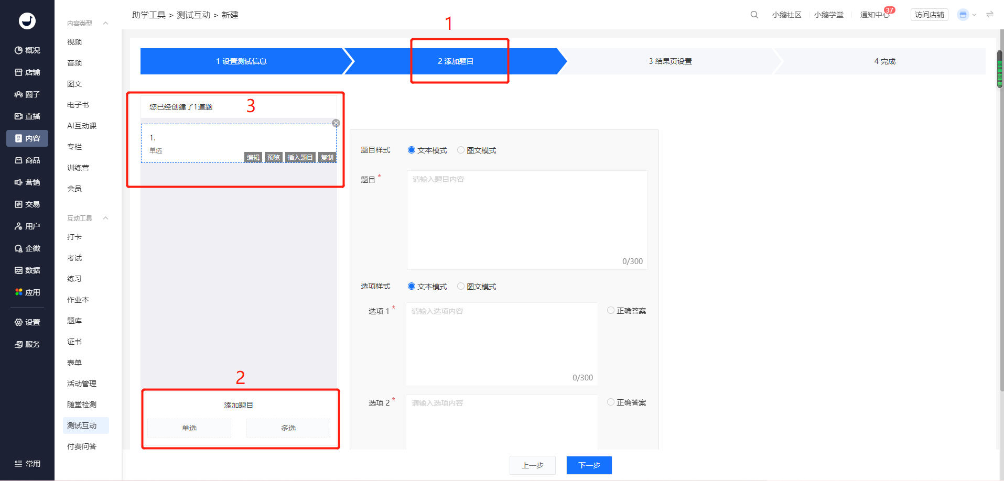Click the Xiaoe logo icon
Viewport: 1004px width, 481px height.
[x=27, y=21]
